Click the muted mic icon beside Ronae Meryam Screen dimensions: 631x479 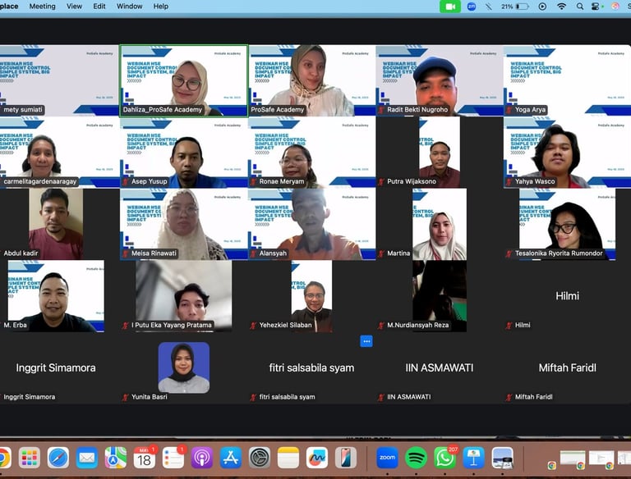(x=253, y=181)
